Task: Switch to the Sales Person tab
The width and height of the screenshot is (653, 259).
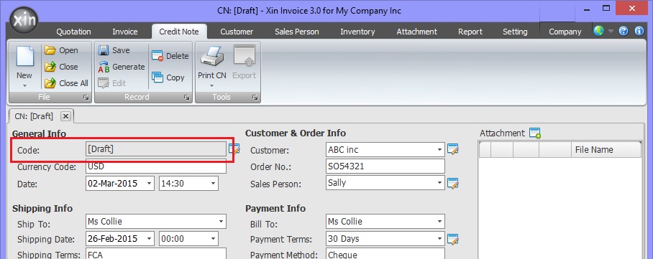Action: click(297, 32)
